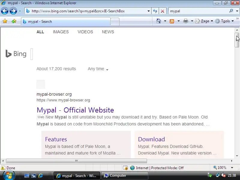Click the 21:38 taskbar clock
240x180 pixels.
click(x=232, y=175)
